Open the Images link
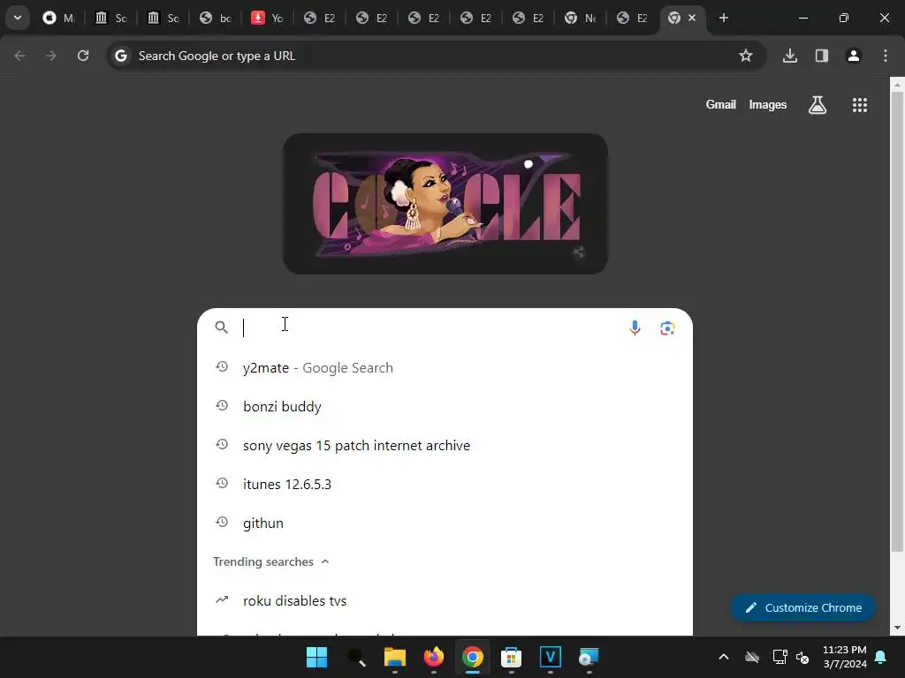 pyautogui.click(x=768, y=105)
